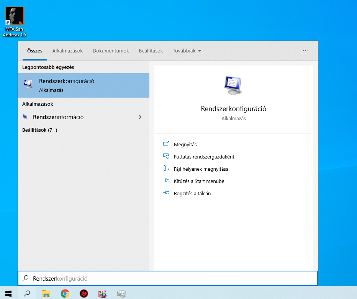This screenshot has height=299, width=357.
Task: Open the WinRAR icon on the taskbar
Action: [x=102, y=294]
